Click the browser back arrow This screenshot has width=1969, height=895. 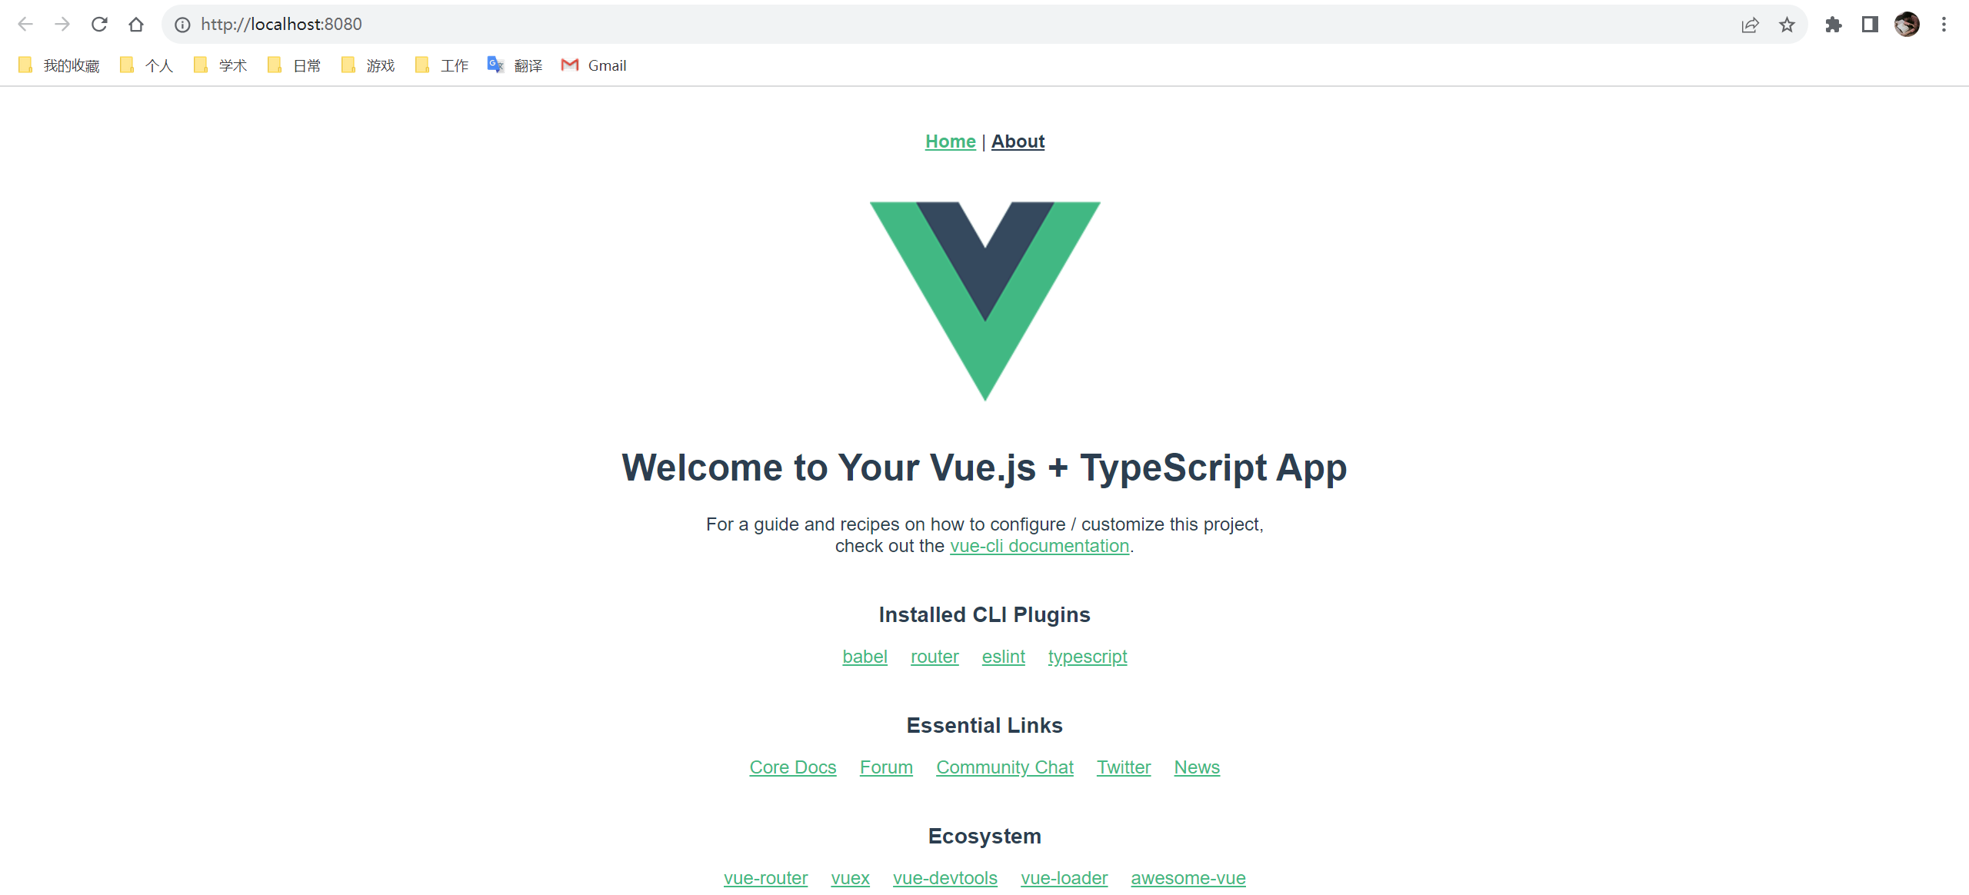(25, 25)
